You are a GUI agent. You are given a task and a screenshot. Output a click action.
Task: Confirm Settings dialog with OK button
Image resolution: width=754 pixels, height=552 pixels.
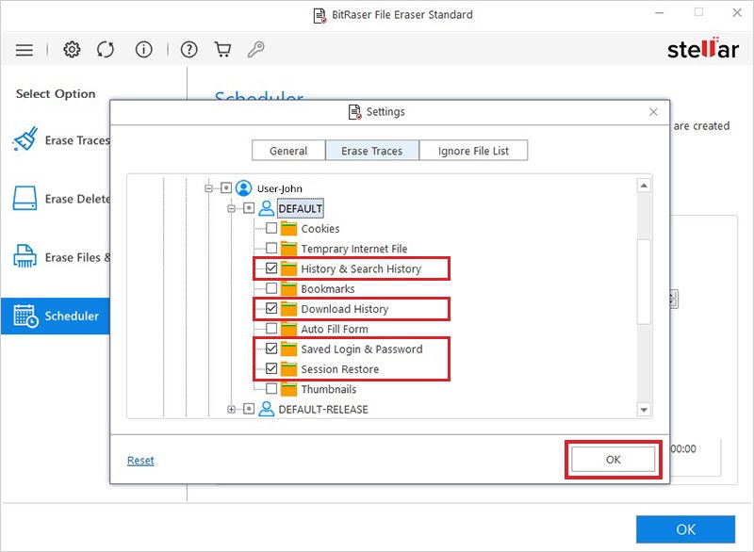[614, 460]
